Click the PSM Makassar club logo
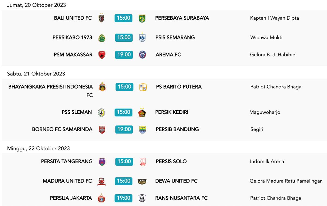Screen dimensions: 327x206 pyautogui.click(x=102, y=55)
